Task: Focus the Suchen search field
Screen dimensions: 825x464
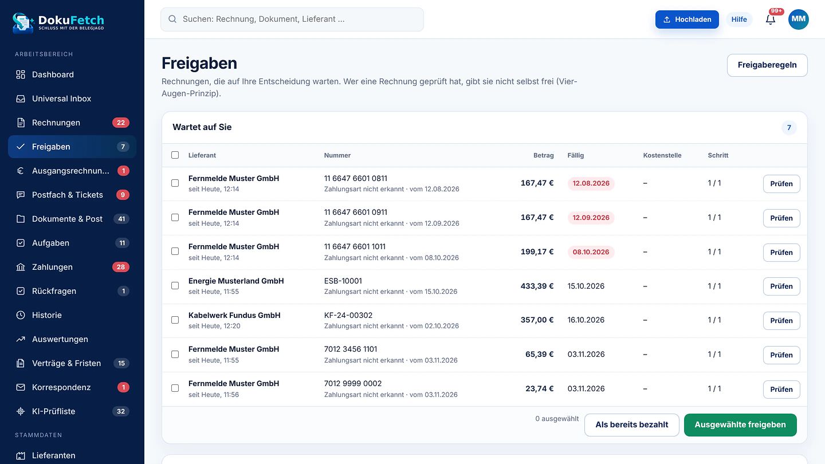Action: [x=292, y=19]
